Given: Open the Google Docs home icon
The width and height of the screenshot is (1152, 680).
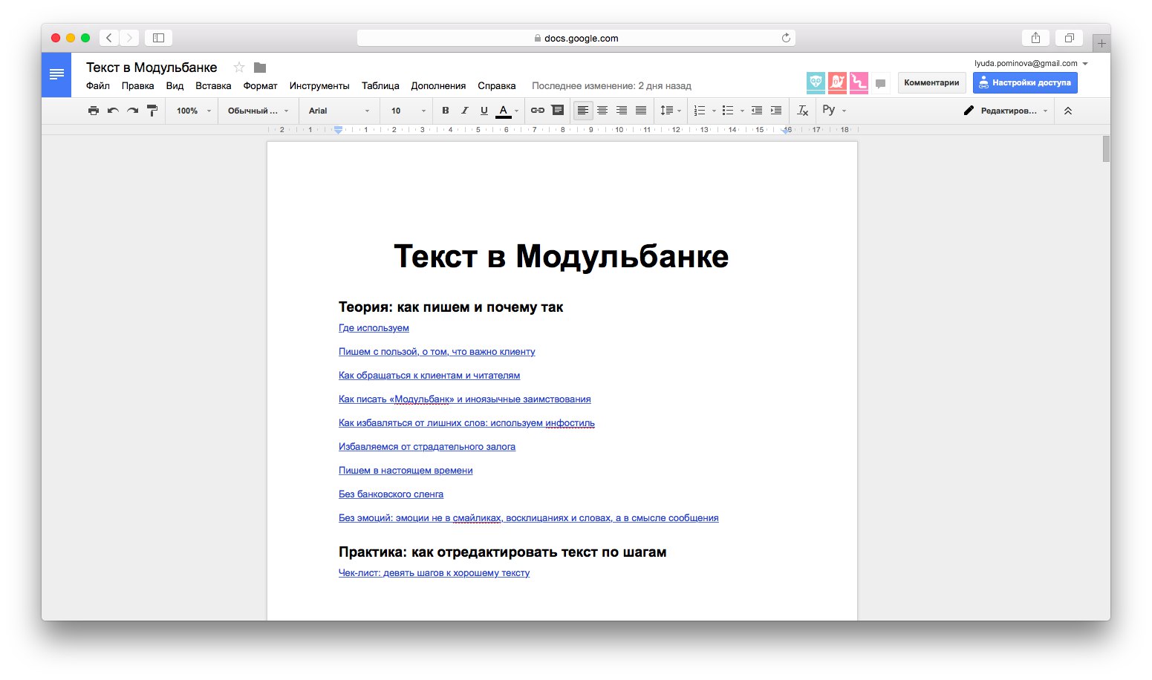Looking at the screenshot, I should pos(56,75).
